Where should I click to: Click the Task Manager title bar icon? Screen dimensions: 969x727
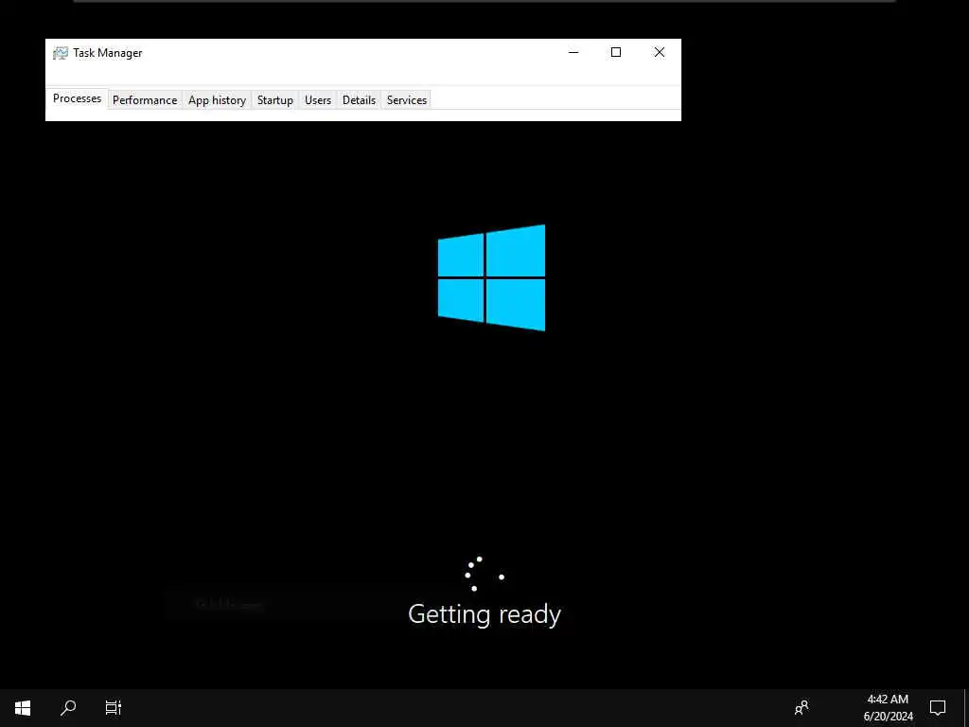click(60, 53)
